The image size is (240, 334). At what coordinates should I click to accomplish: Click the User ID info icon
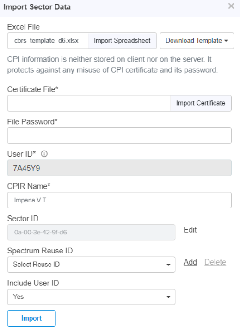click(44, 154)
